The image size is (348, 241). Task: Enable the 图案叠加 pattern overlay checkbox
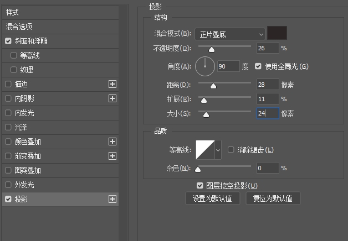(x=8, y=170)
